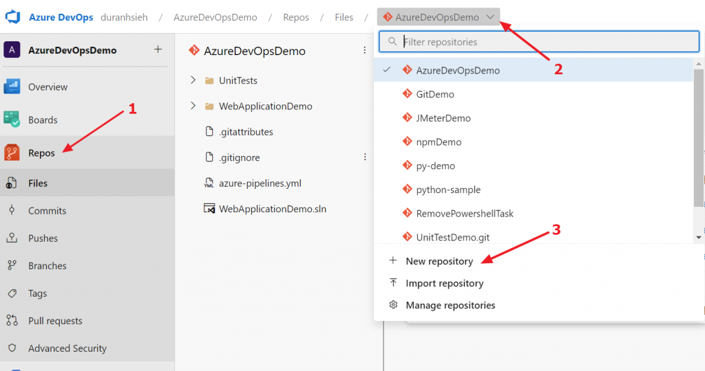Click repository list scrollbar up arrow
705x371 pixels.
click(x=699, y=64)
